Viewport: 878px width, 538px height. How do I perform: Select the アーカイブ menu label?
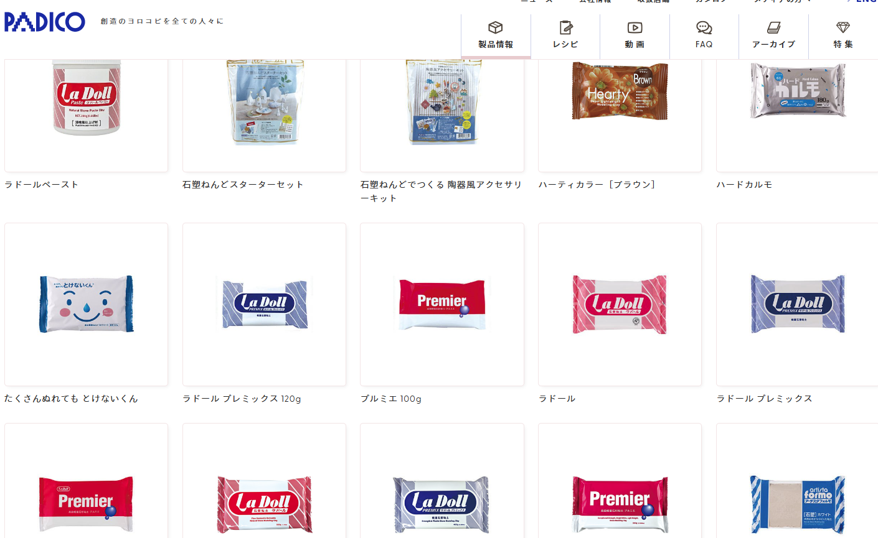coord(774,45)
